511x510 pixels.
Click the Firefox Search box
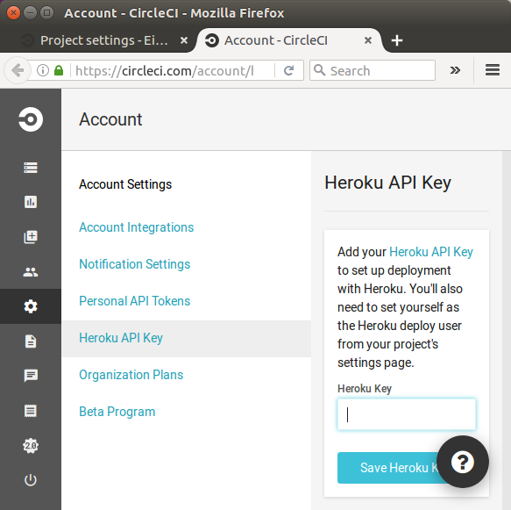click(x=373, y=70)
